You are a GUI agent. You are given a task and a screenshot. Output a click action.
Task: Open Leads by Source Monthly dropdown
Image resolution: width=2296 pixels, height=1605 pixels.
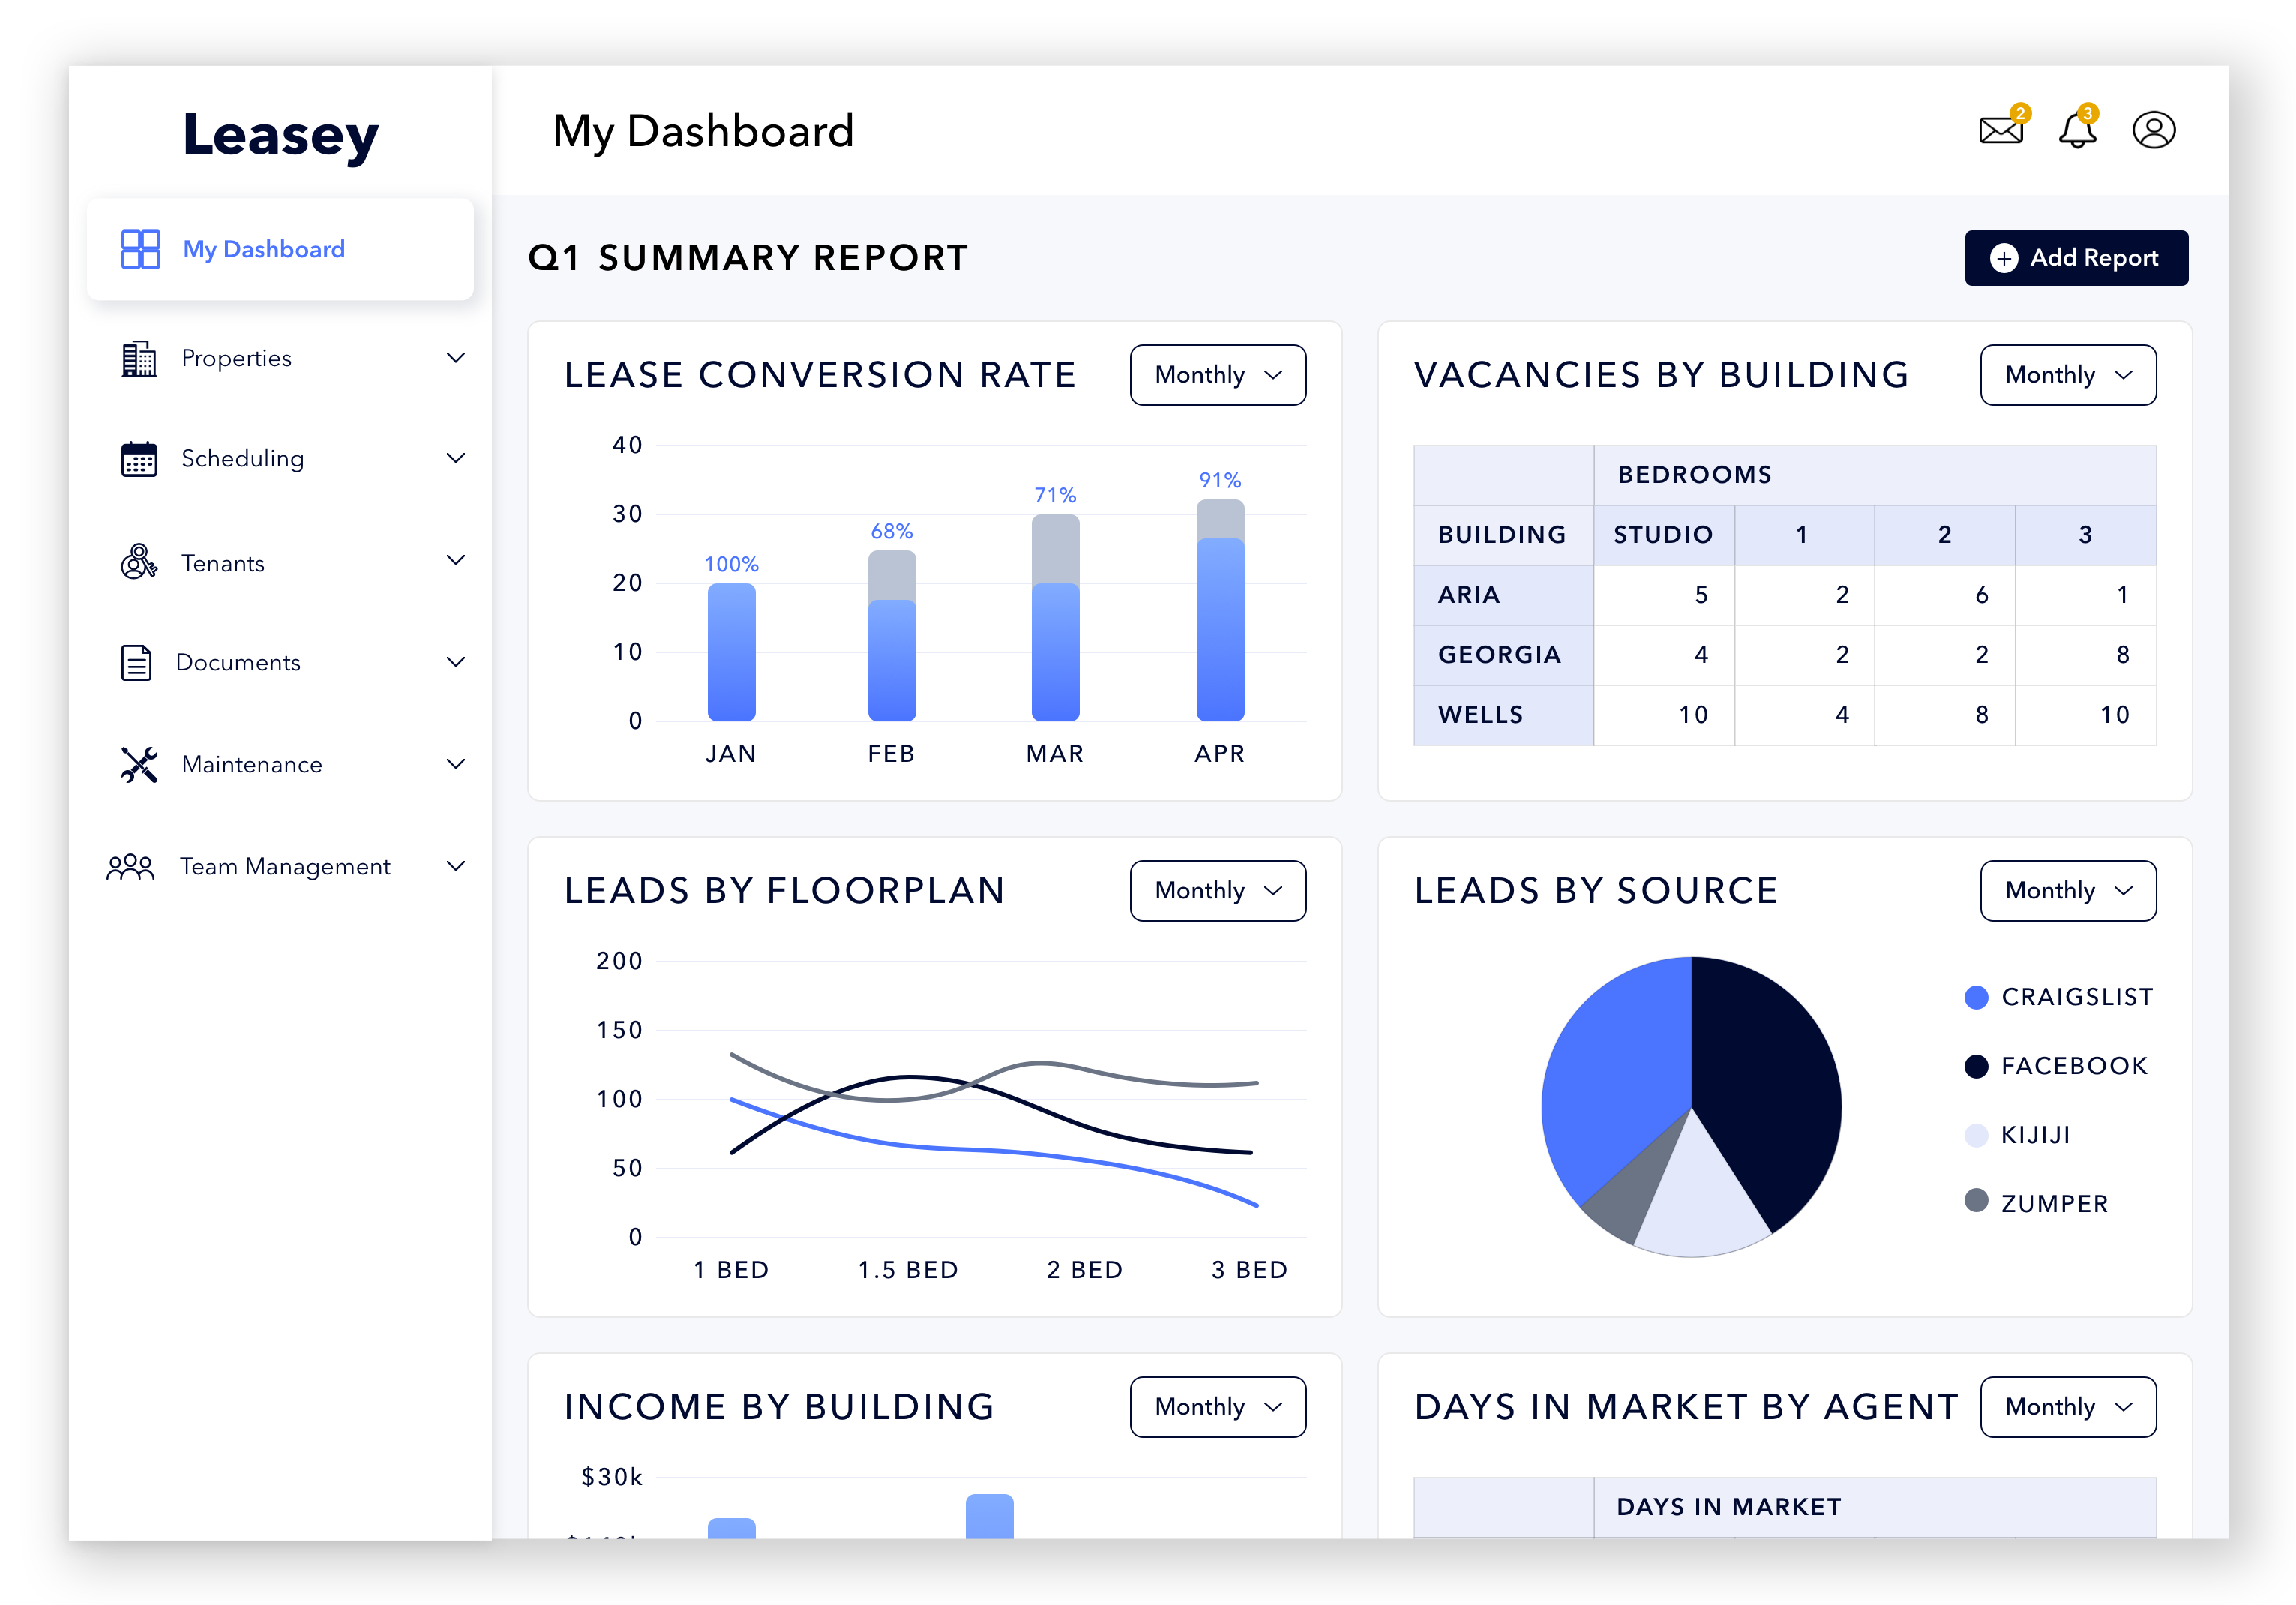click(x=2068, y=891)
